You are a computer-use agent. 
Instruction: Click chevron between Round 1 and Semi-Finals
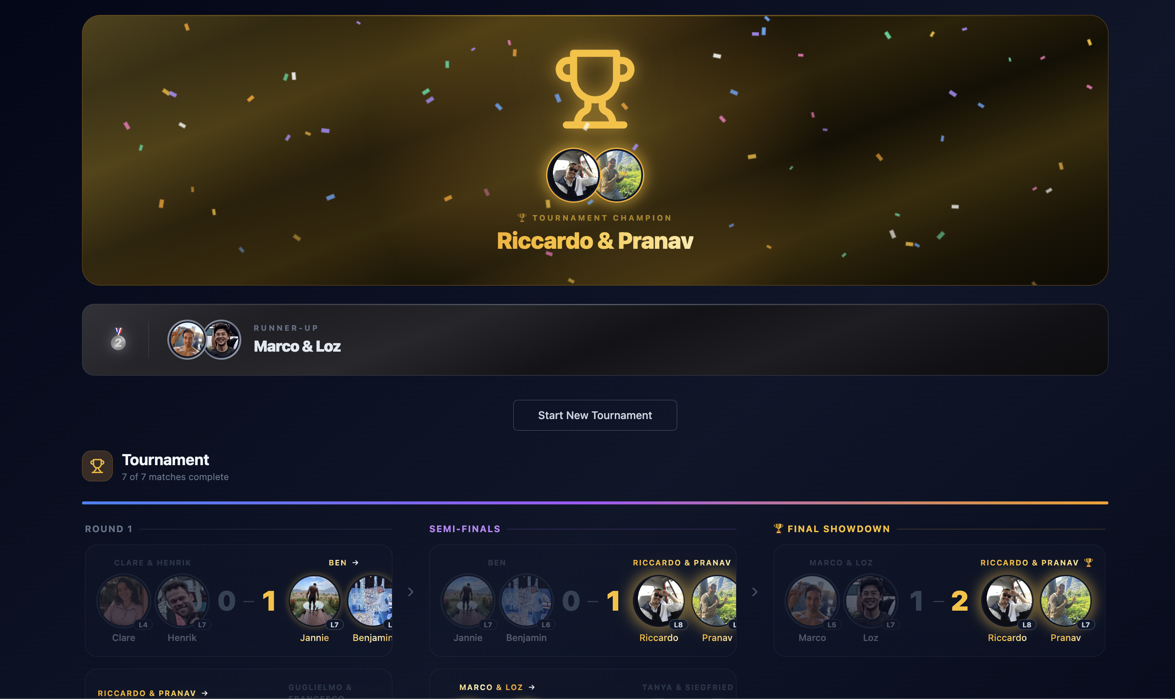411,592
